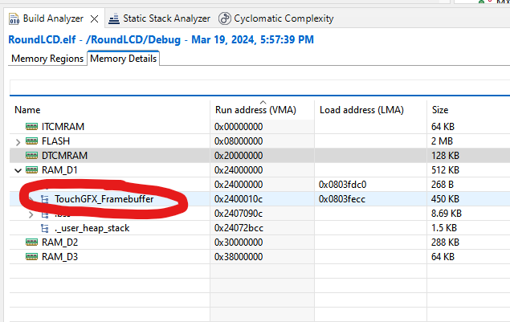The image size is (510, 322).
Task: Click the RAM_D2 memory chip icon
Action: click(32, 242)
